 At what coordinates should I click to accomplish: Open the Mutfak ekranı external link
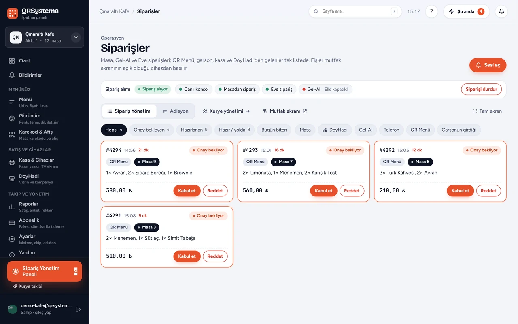click(284, 111)
